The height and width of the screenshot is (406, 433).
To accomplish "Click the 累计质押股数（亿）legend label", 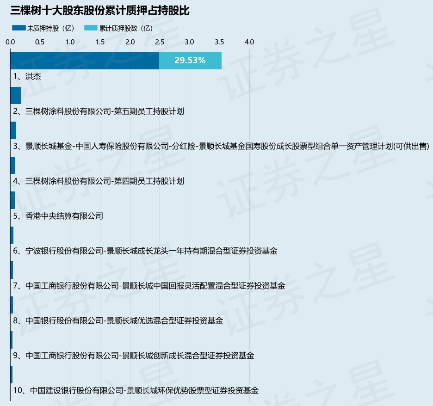I will pos(126,28).
